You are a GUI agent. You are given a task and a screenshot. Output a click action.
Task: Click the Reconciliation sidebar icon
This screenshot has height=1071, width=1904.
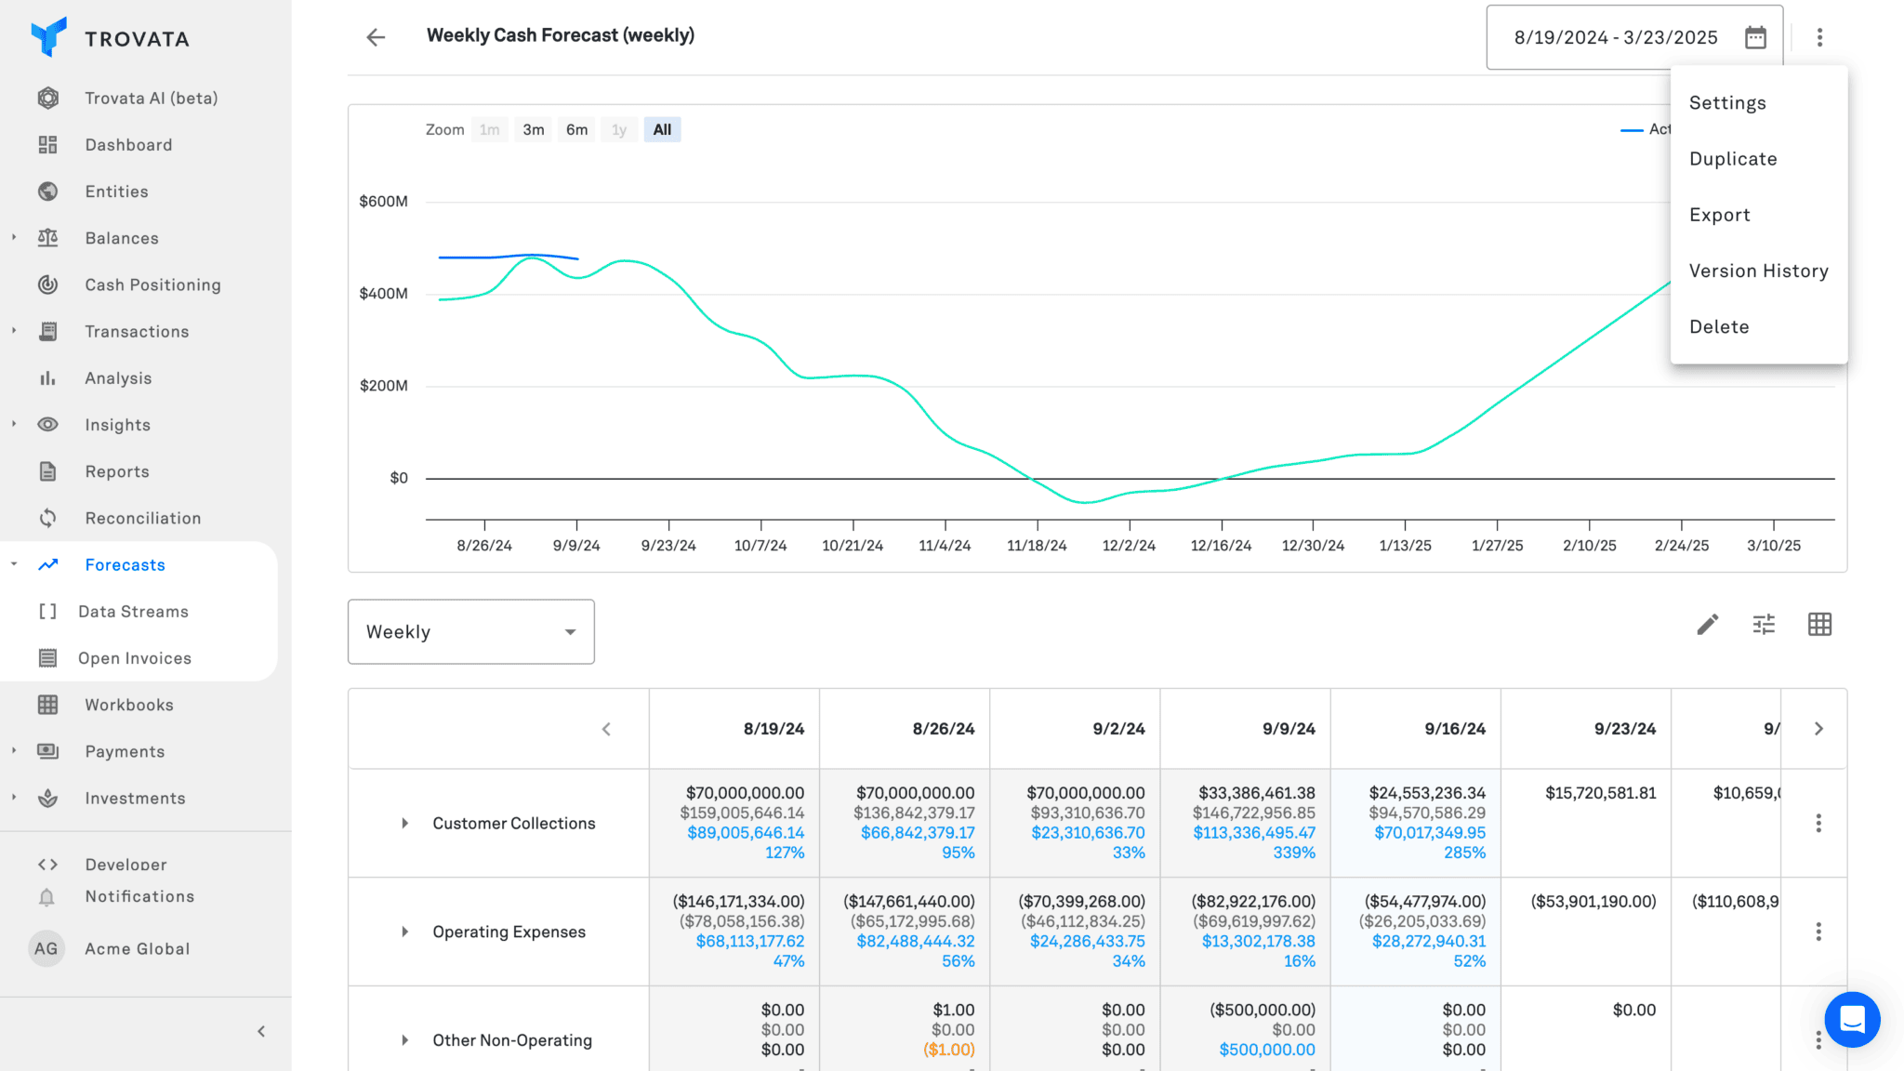coord(48,518)
